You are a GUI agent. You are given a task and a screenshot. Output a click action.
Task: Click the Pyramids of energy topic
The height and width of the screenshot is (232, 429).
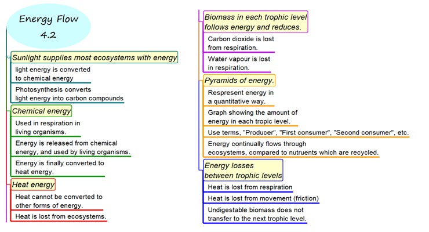[239, 80]
